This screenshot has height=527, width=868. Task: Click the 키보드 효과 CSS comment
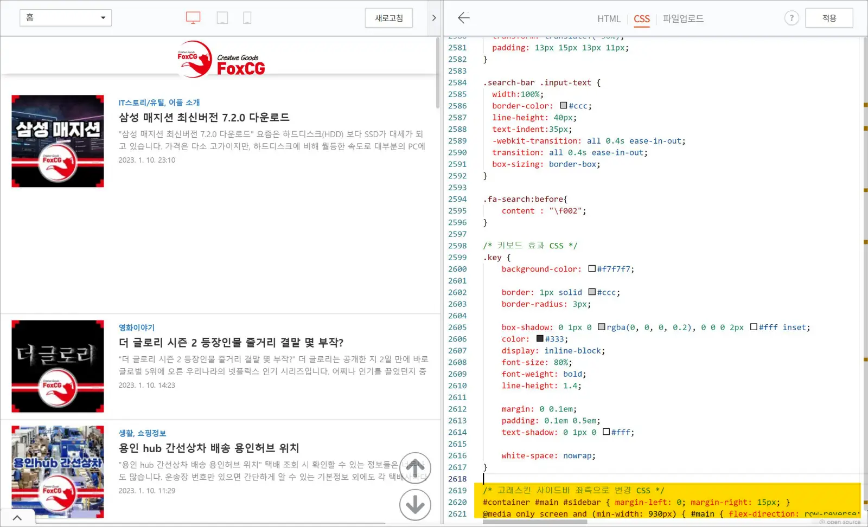coord(530,246)
